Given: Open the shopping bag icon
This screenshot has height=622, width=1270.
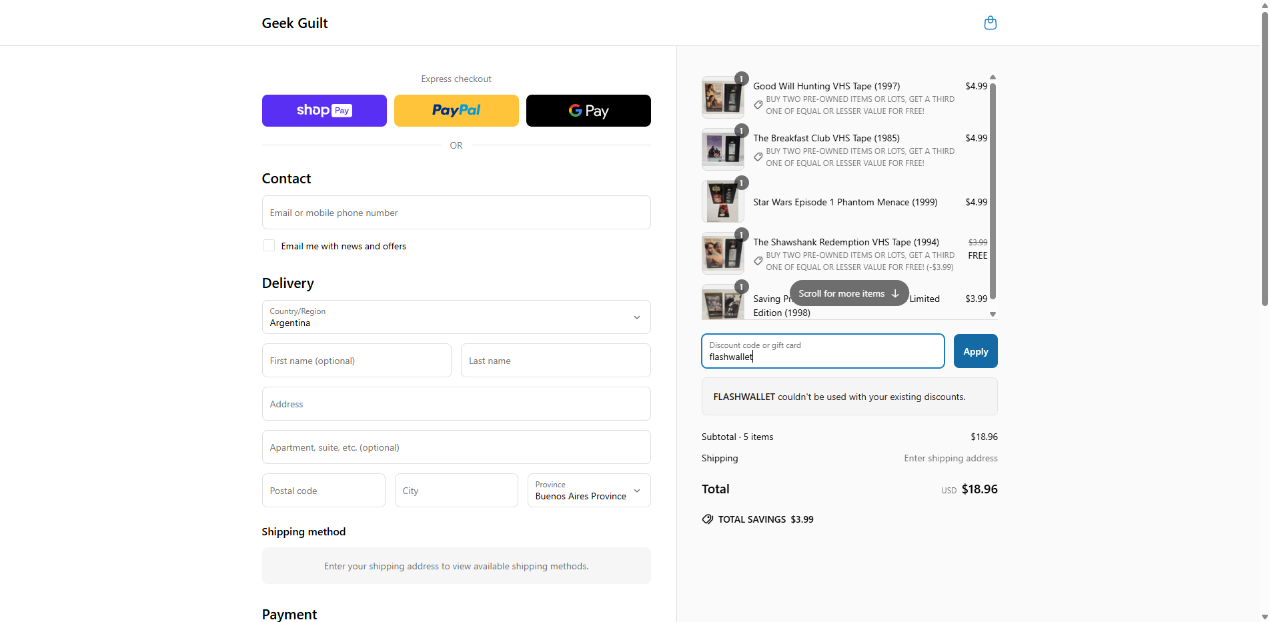Looking at the screenshot, I should tap(990, 23).
